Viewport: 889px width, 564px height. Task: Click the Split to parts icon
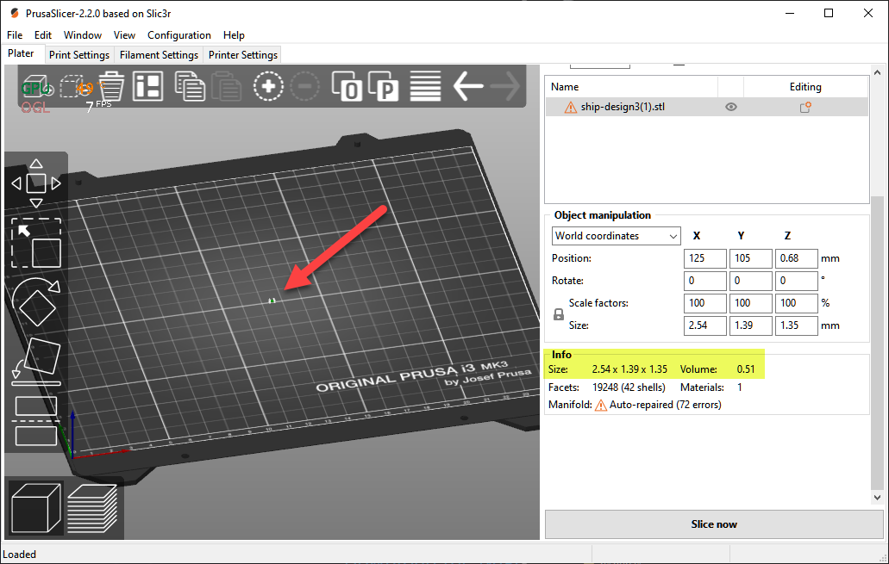(x=384, y=86)
